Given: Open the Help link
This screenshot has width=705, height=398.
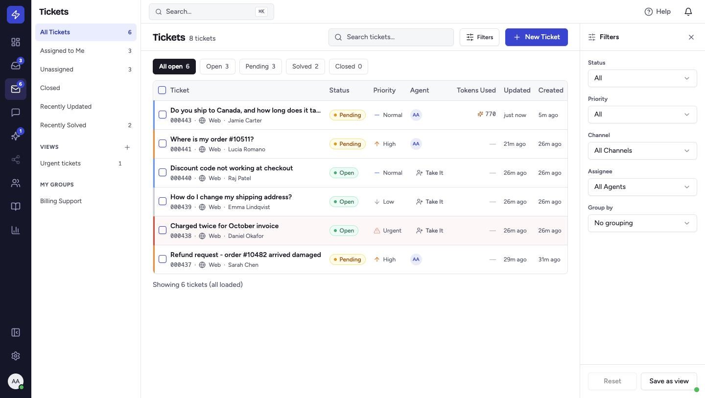Looking at the screenshot, I should click(658, 12).
